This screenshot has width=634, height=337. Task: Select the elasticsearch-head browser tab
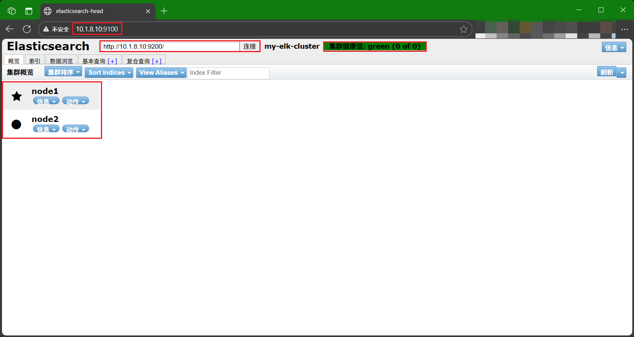(98, 11)
